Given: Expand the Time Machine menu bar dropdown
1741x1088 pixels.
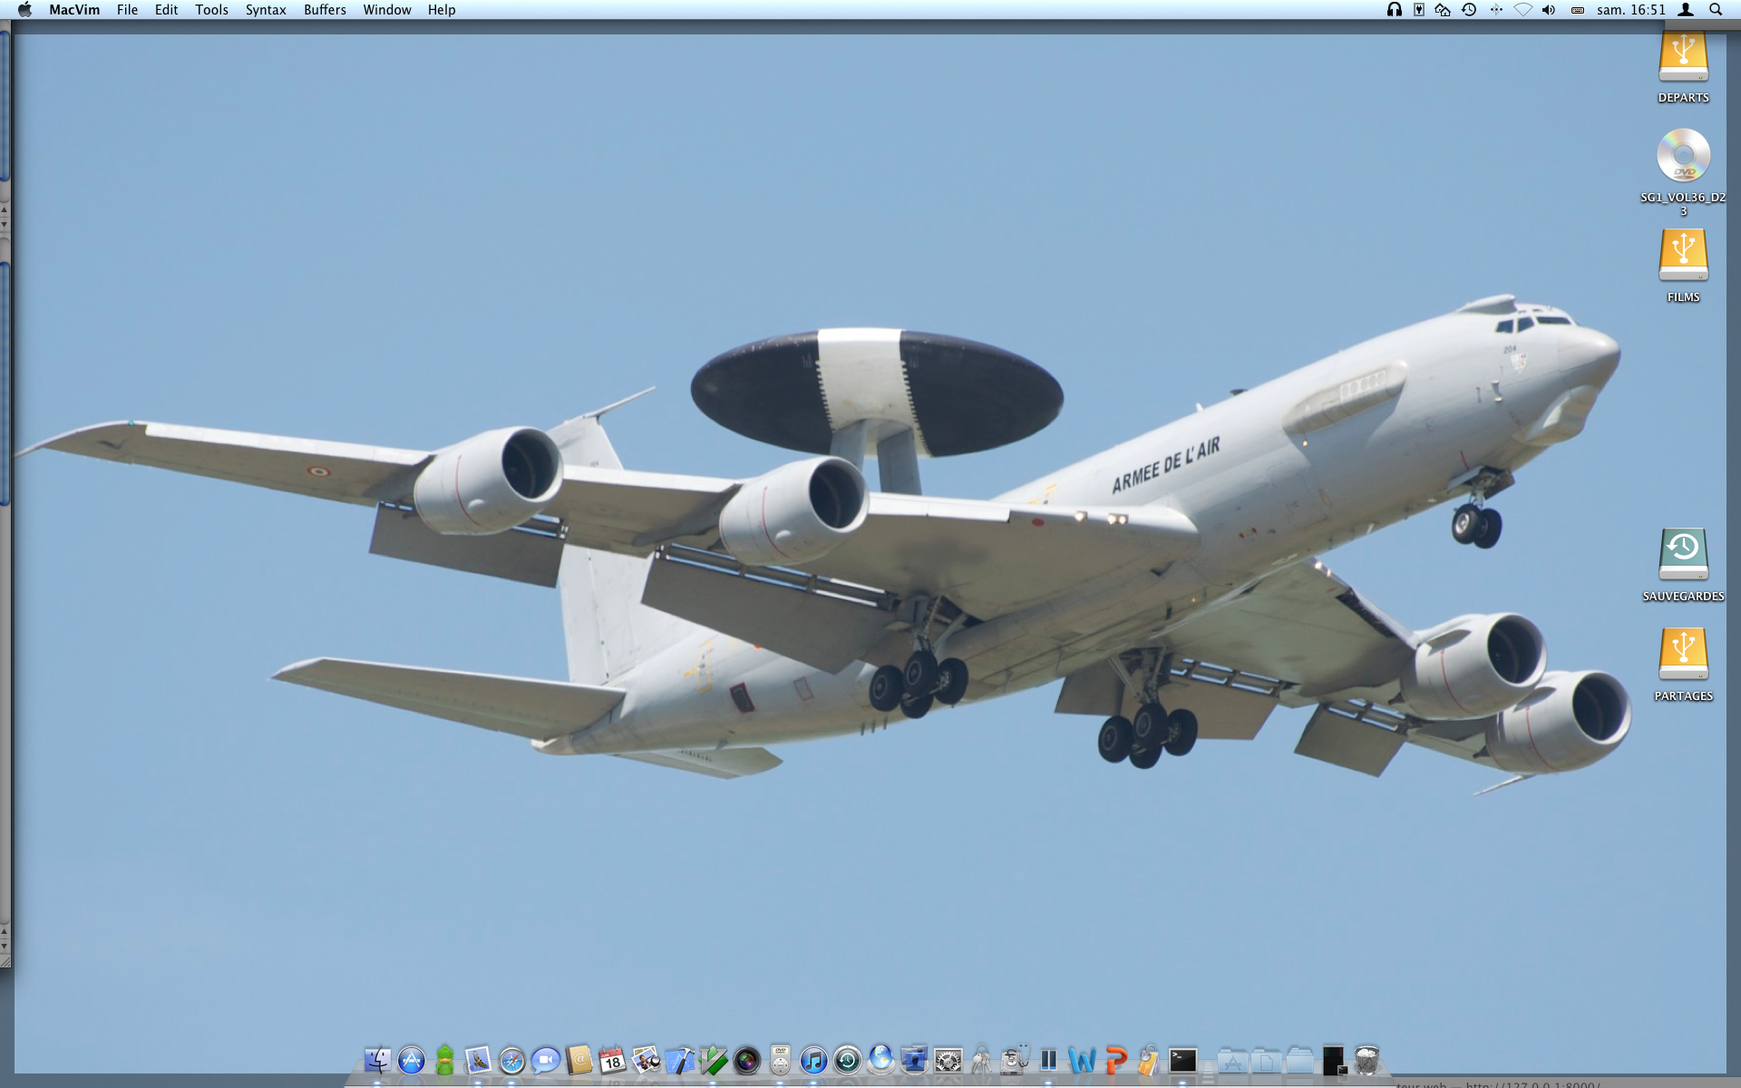Looking at the screenshot, I should 1469,10.
